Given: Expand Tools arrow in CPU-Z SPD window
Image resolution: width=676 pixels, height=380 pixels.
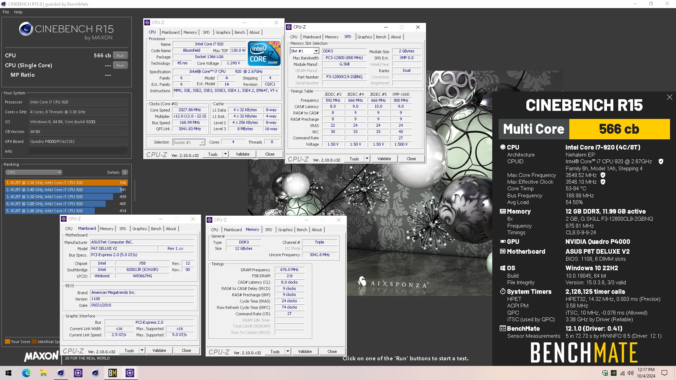Looking at the screenshot, I should [x=367, y=159].
